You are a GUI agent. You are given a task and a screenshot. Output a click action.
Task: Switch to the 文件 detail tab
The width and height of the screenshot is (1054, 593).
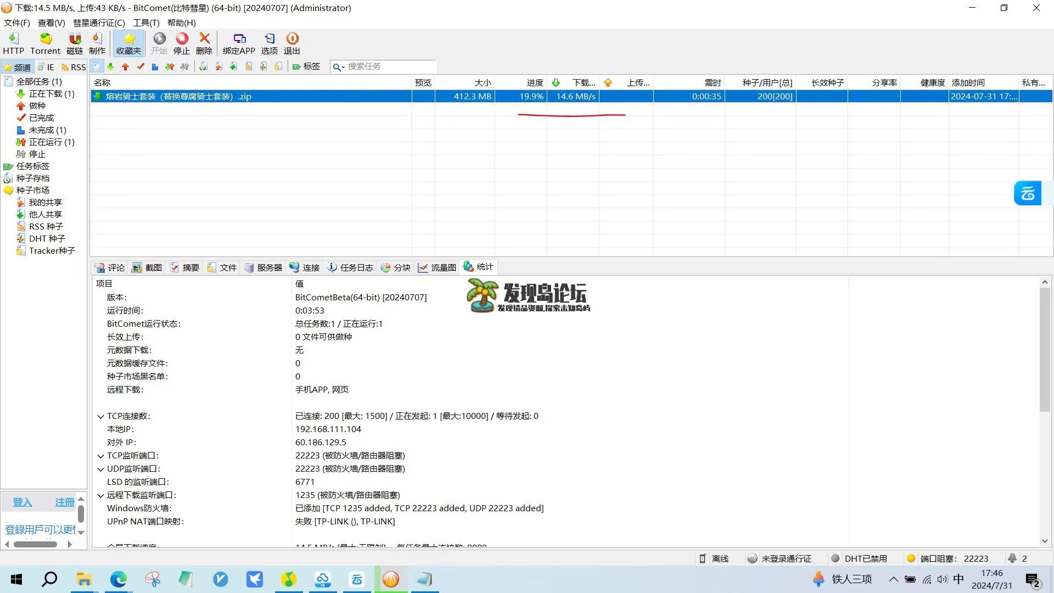click(x=222, y=267)
